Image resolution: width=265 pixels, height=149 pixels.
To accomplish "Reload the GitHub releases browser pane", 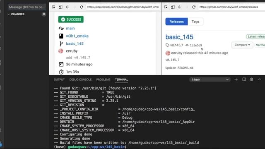I will point(194,7).
